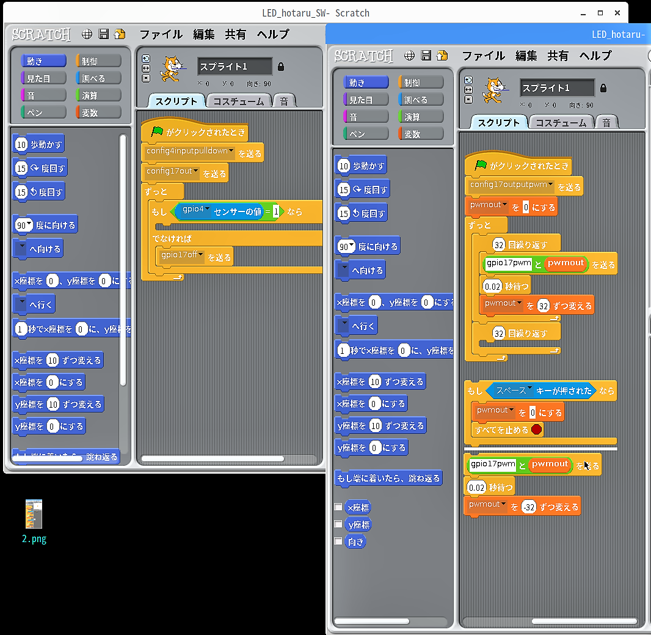Click the language globe icon in left Scratch window
Viewport: 651px width, 635px height.
pos(87,34)
